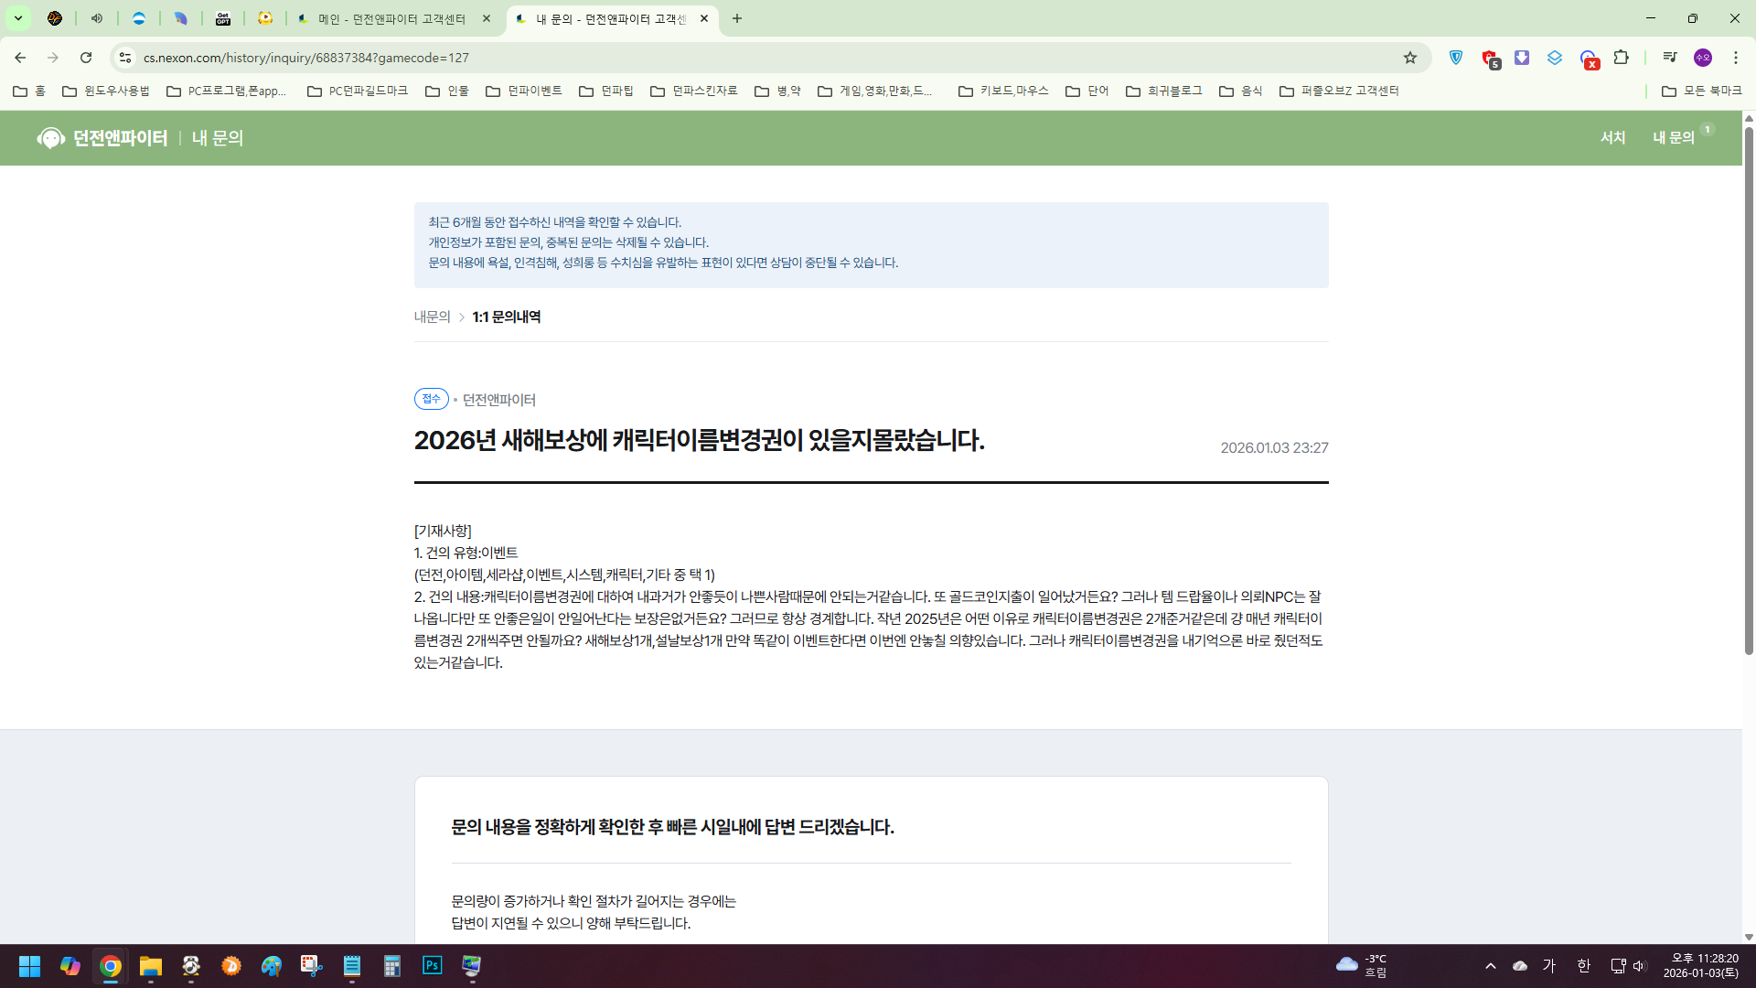Switch to the 메인 - 던전앤파이터 고객센터 tab

[391, 18]
